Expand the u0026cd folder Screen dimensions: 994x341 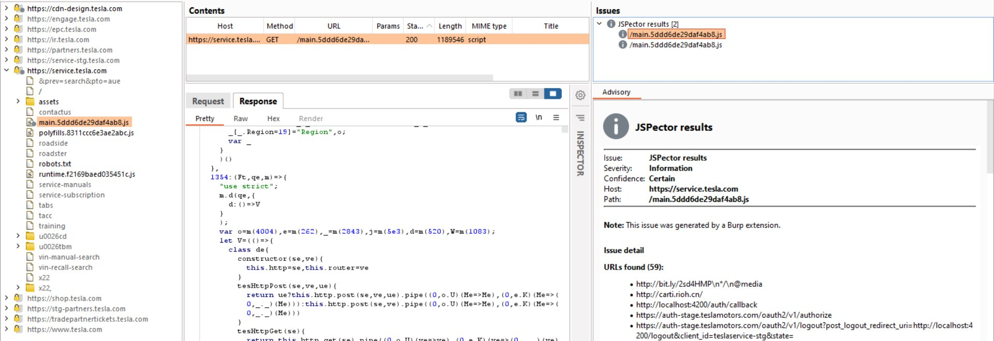18,236
